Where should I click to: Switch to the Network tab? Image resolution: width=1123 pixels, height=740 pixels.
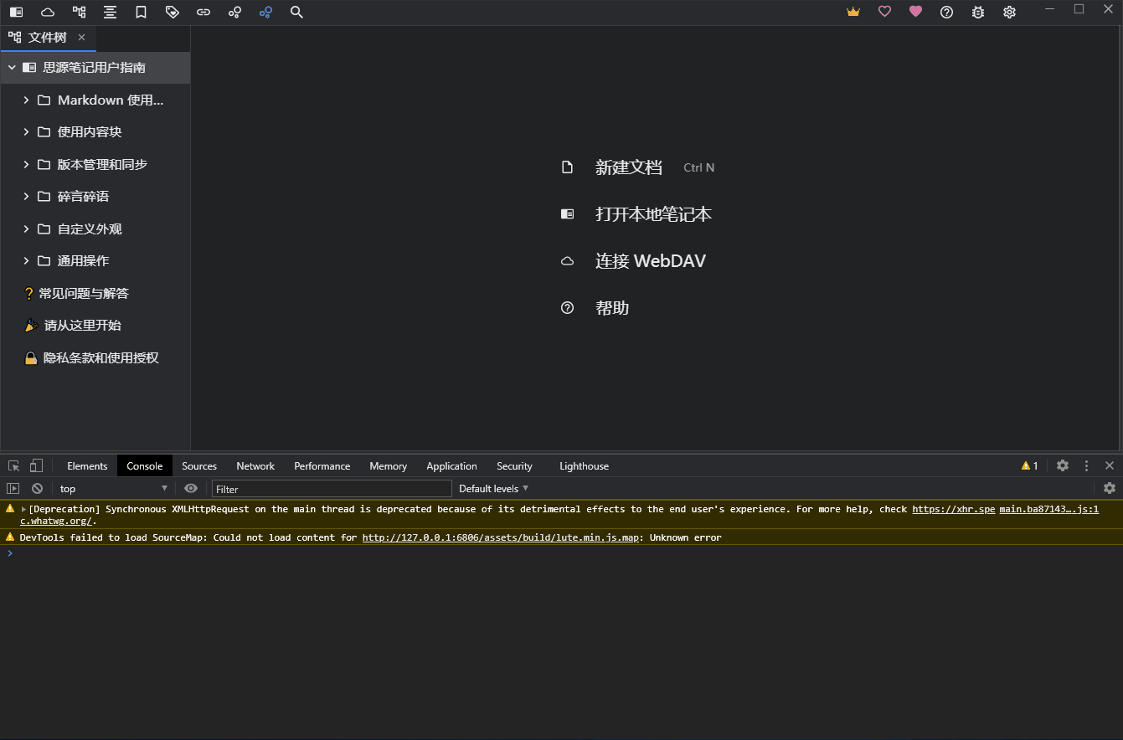point(255,466)
